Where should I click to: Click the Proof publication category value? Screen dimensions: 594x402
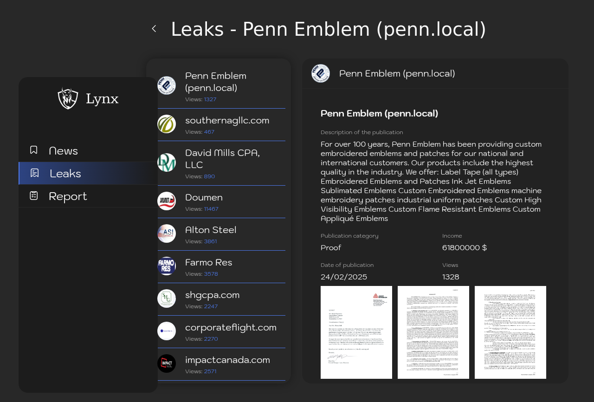[x=331, y=247]
